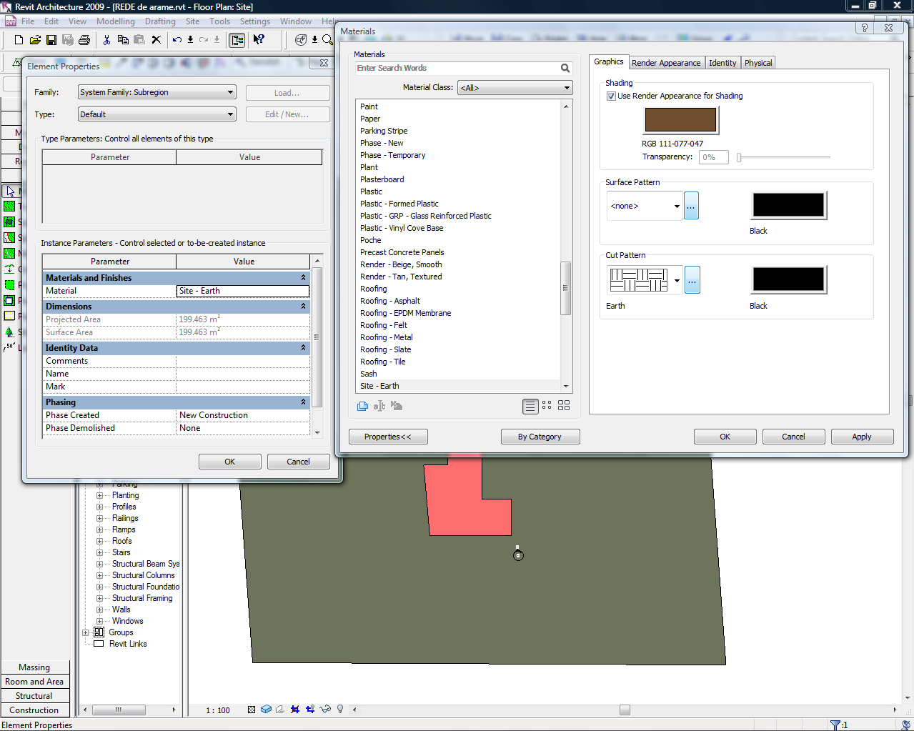The image size is (914, 731).
Task: Click the Print icon in the toolbar
Action: coord(84,40)
